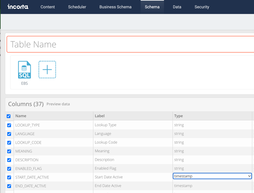
Task: Click the plus icon to add data source
Action: (x=47, y=70)
